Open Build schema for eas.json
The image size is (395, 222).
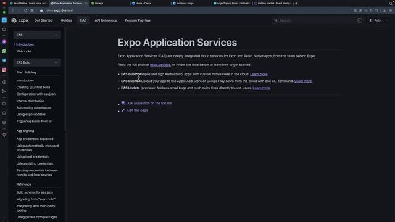point(35,192)
